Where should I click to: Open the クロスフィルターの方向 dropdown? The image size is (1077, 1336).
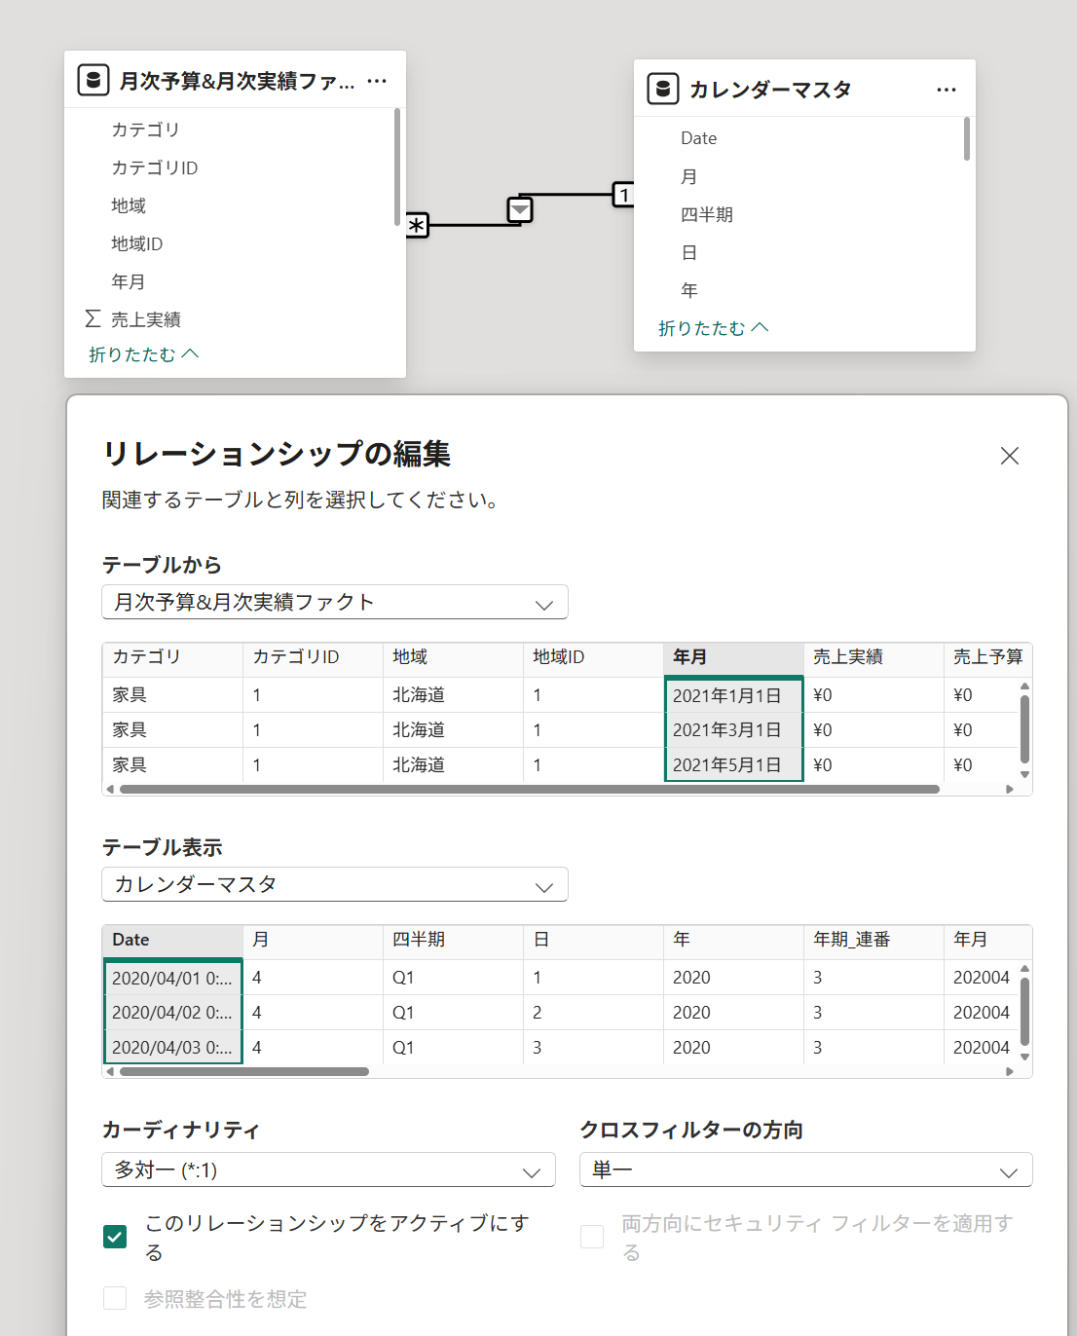coord(805,1170)
